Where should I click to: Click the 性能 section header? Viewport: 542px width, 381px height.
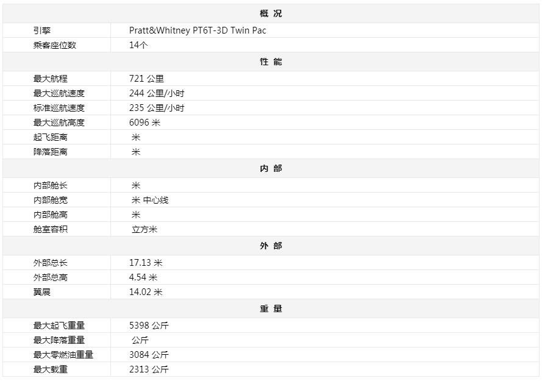(x=271, y=62)
